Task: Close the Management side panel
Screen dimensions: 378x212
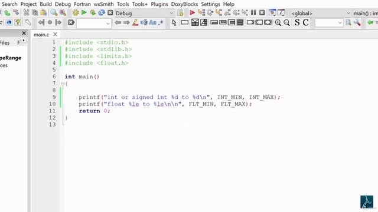Action: point(24,33)
